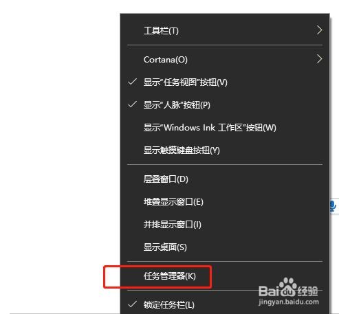Expand the 工具栏(T) submenu arrow
339x314 pixels.
[x=319, y=30]
